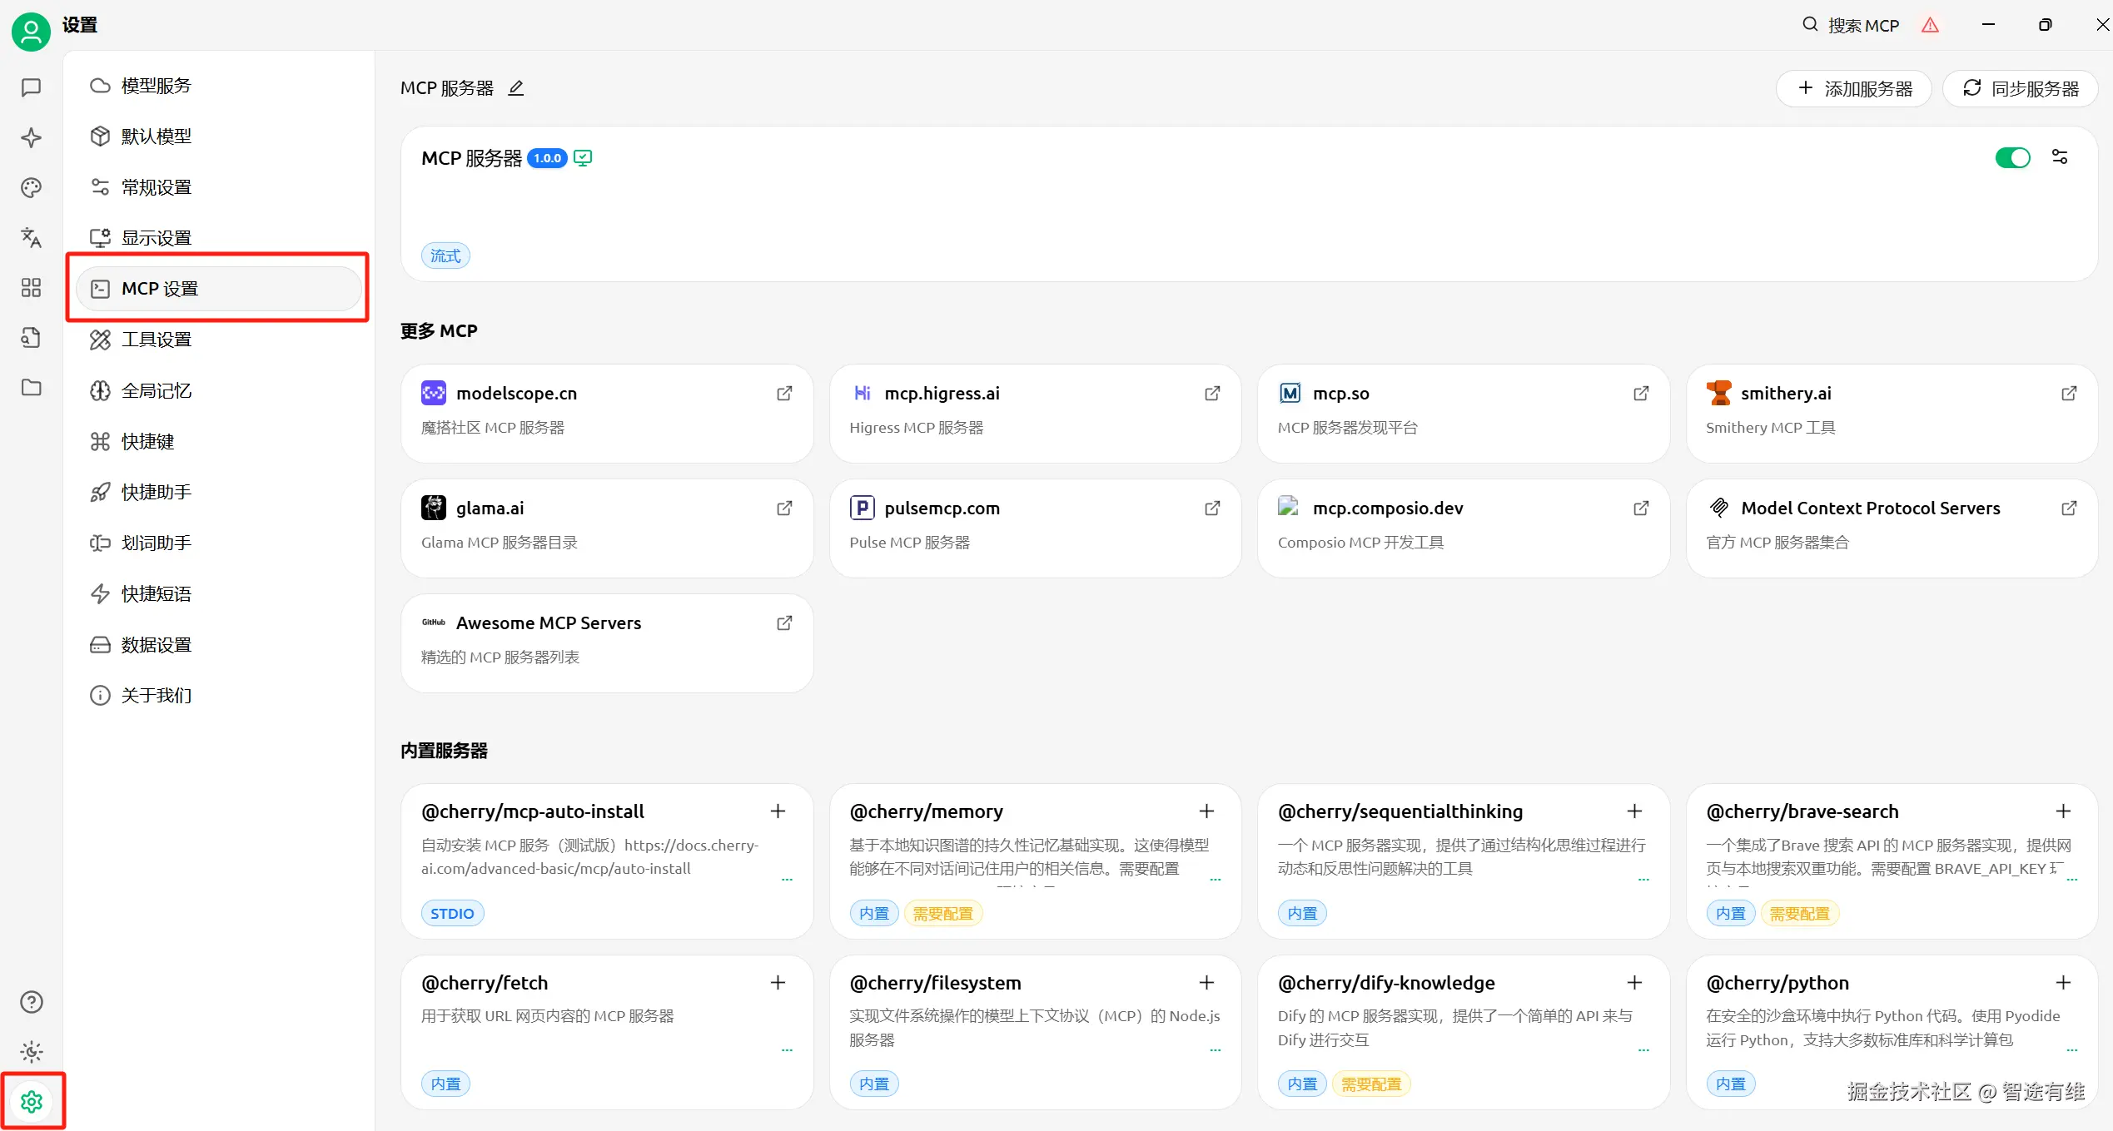Open MCP server card settings sliders icon

[x=2060, y=157]
